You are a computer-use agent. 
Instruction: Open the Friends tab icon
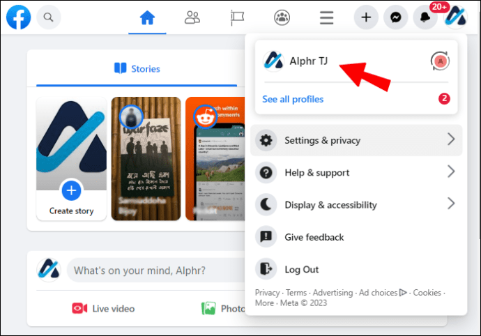click(x=192, y=17)
